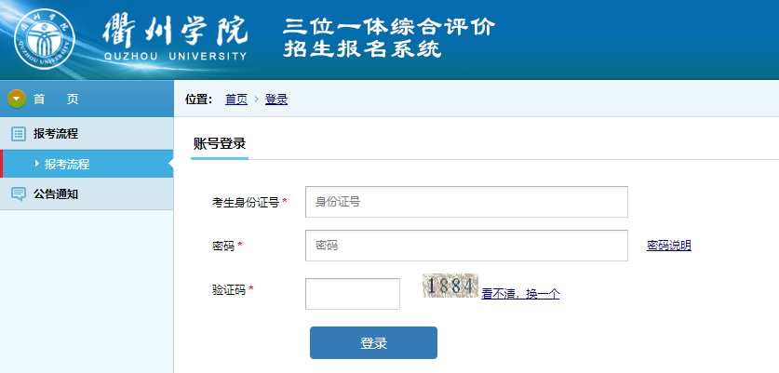Image resolution: width=779 pixels, height=373 pixels.
Task: Open 公告通知 in the sidebar
Action: click(x=56, y=194)
